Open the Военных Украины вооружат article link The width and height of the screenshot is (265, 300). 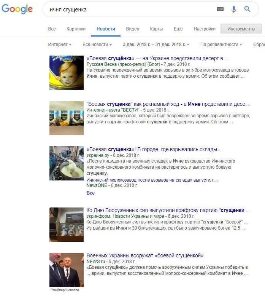[x=145, y=255]
